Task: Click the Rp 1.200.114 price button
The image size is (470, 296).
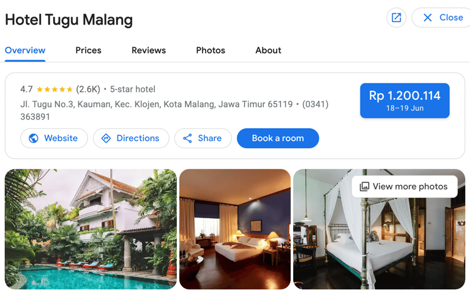Action: pos(405,101)
